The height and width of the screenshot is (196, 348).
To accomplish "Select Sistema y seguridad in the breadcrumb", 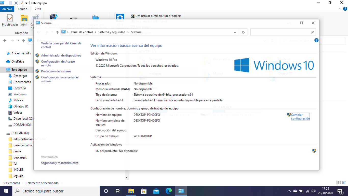I will click(112, 32).
